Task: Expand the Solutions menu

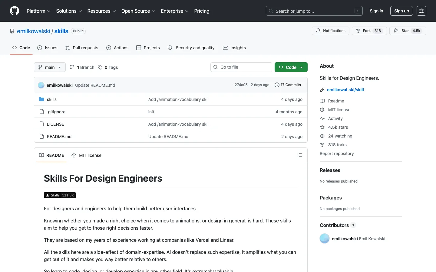Action: (x=69, y=11)
